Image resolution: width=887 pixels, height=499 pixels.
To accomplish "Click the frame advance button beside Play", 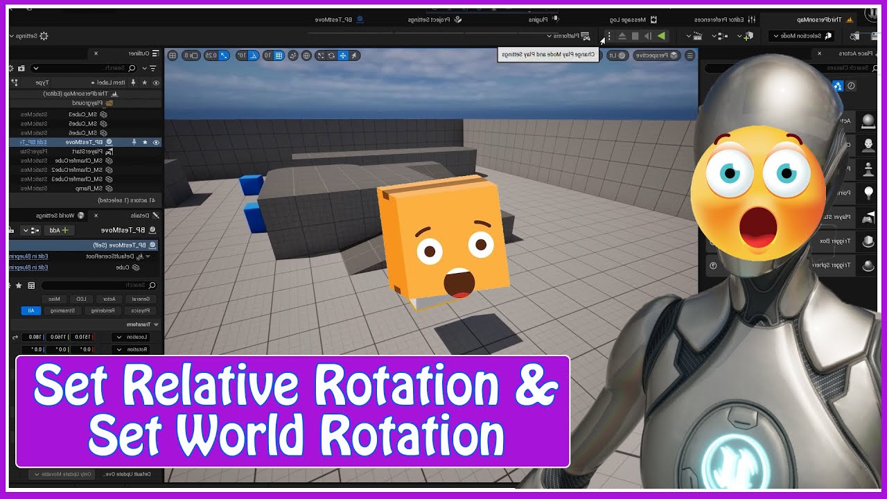I will click(648, 35).
